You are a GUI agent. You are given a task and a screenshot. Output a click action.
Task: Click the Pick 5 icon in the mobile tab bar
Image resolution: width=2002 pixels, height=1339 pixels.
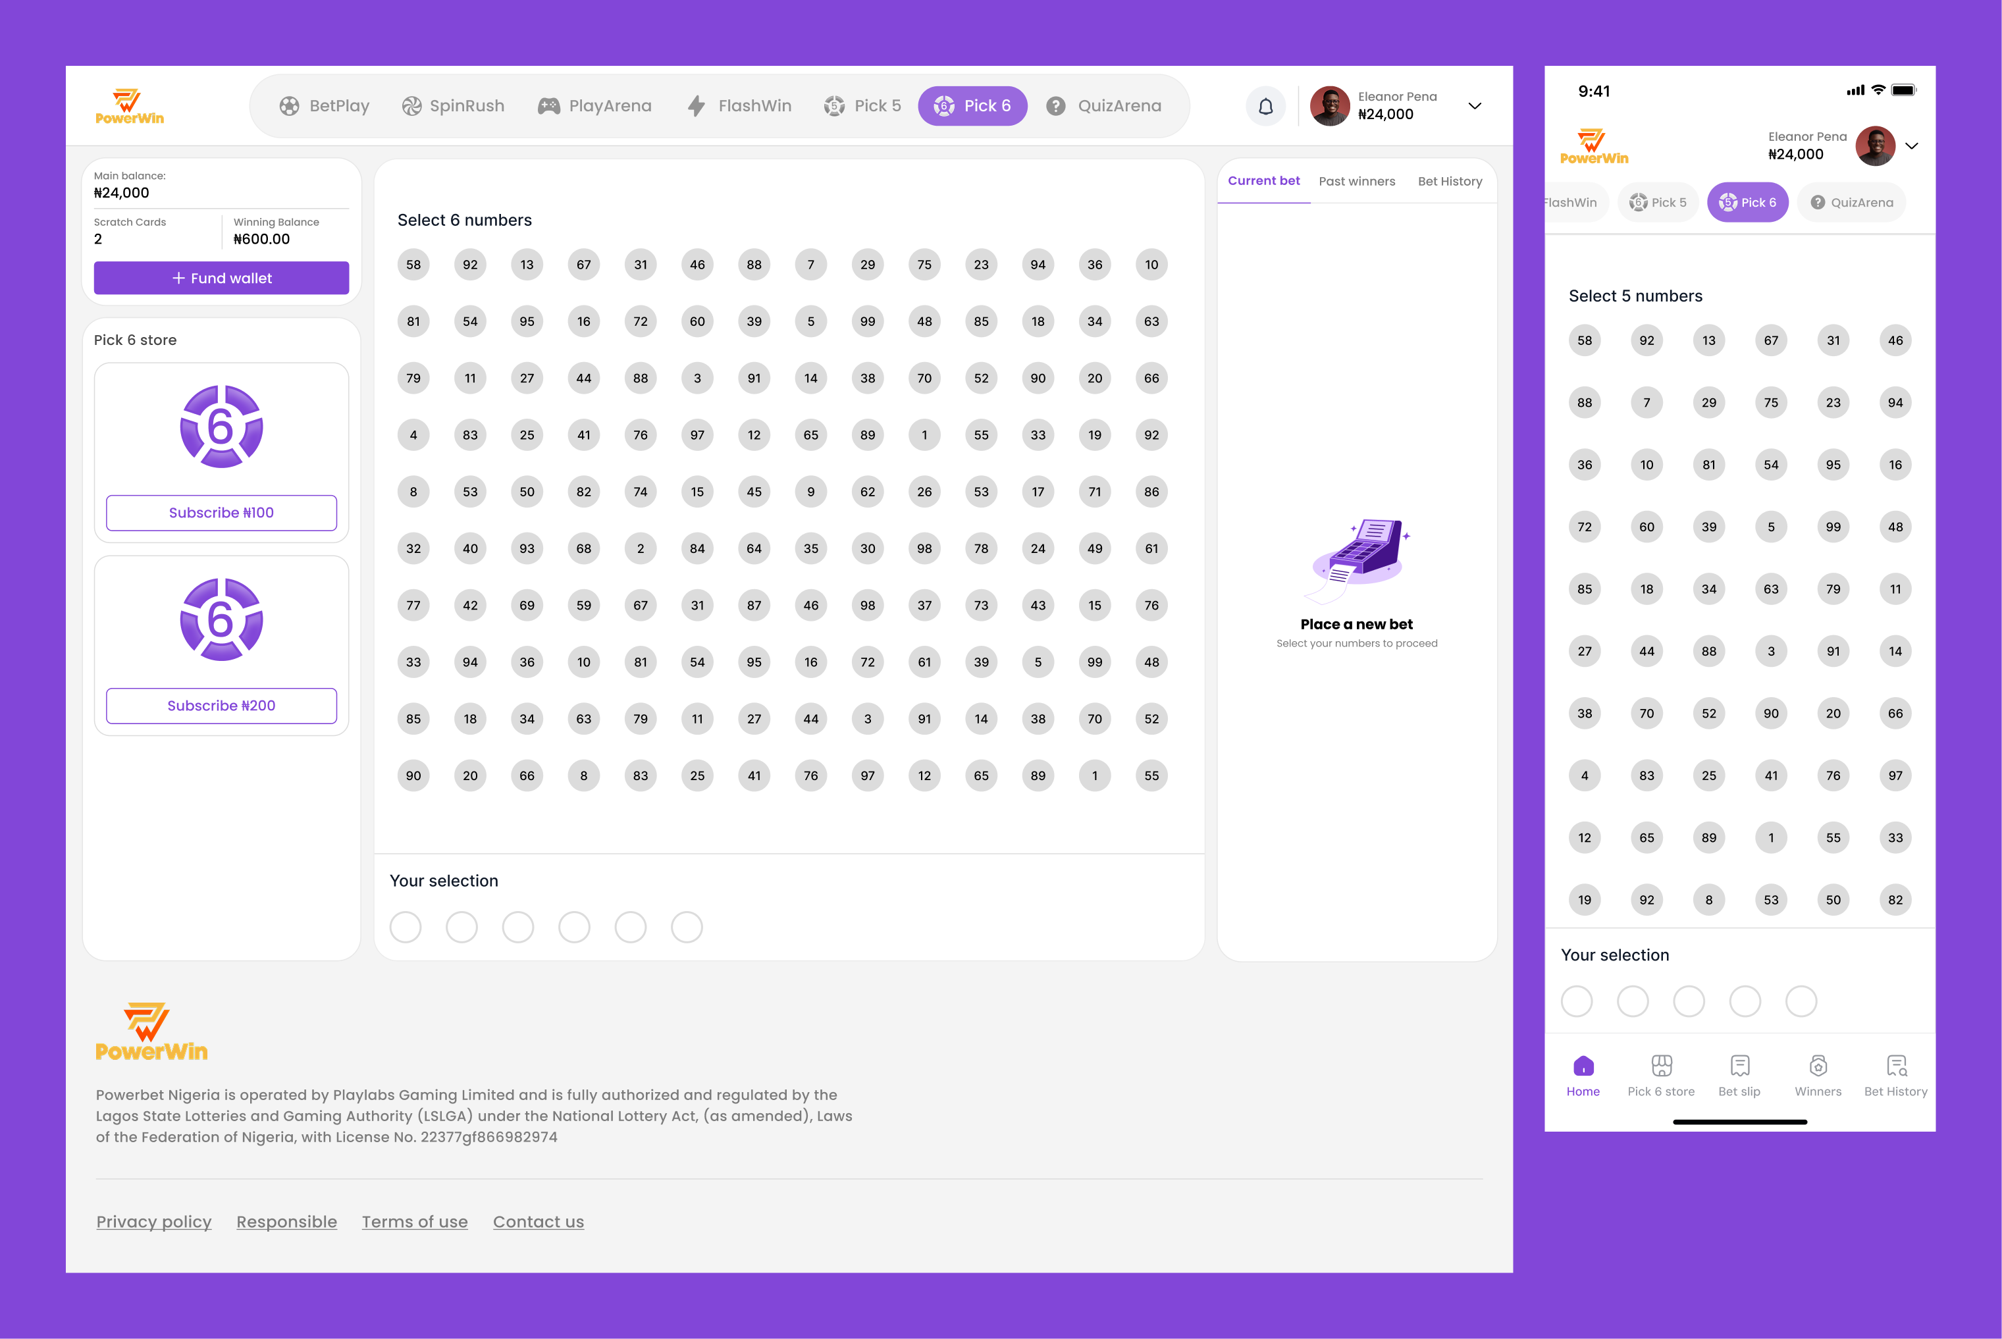(x=1637, y=202)
